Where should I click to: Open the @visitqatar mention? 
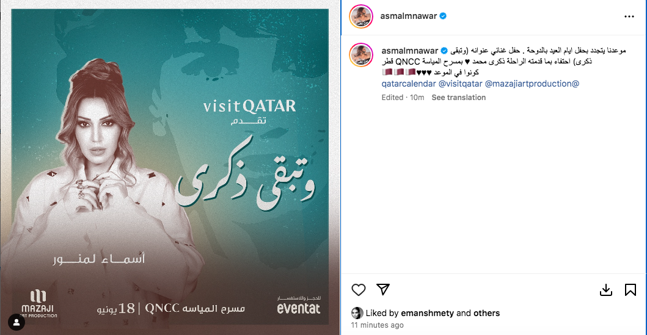(460, 84)
